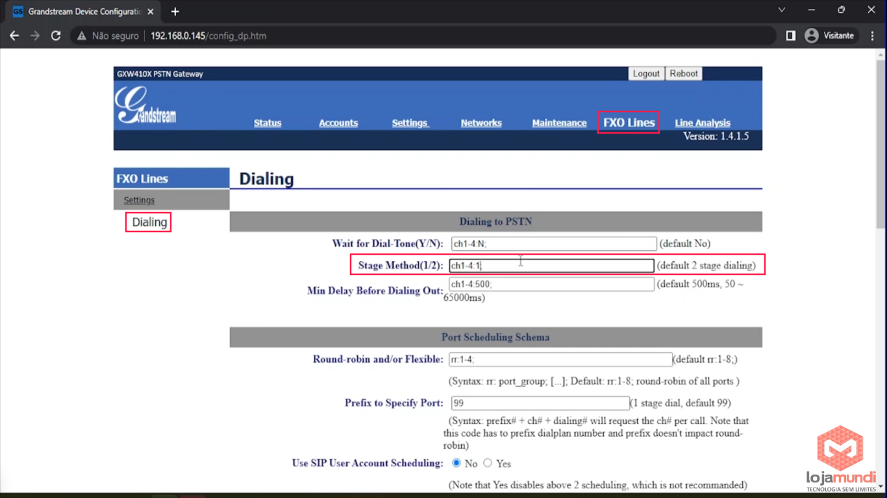Open the FXO Lines menu
The height and width of the screenshot is (498, 887).
(629, 122)
